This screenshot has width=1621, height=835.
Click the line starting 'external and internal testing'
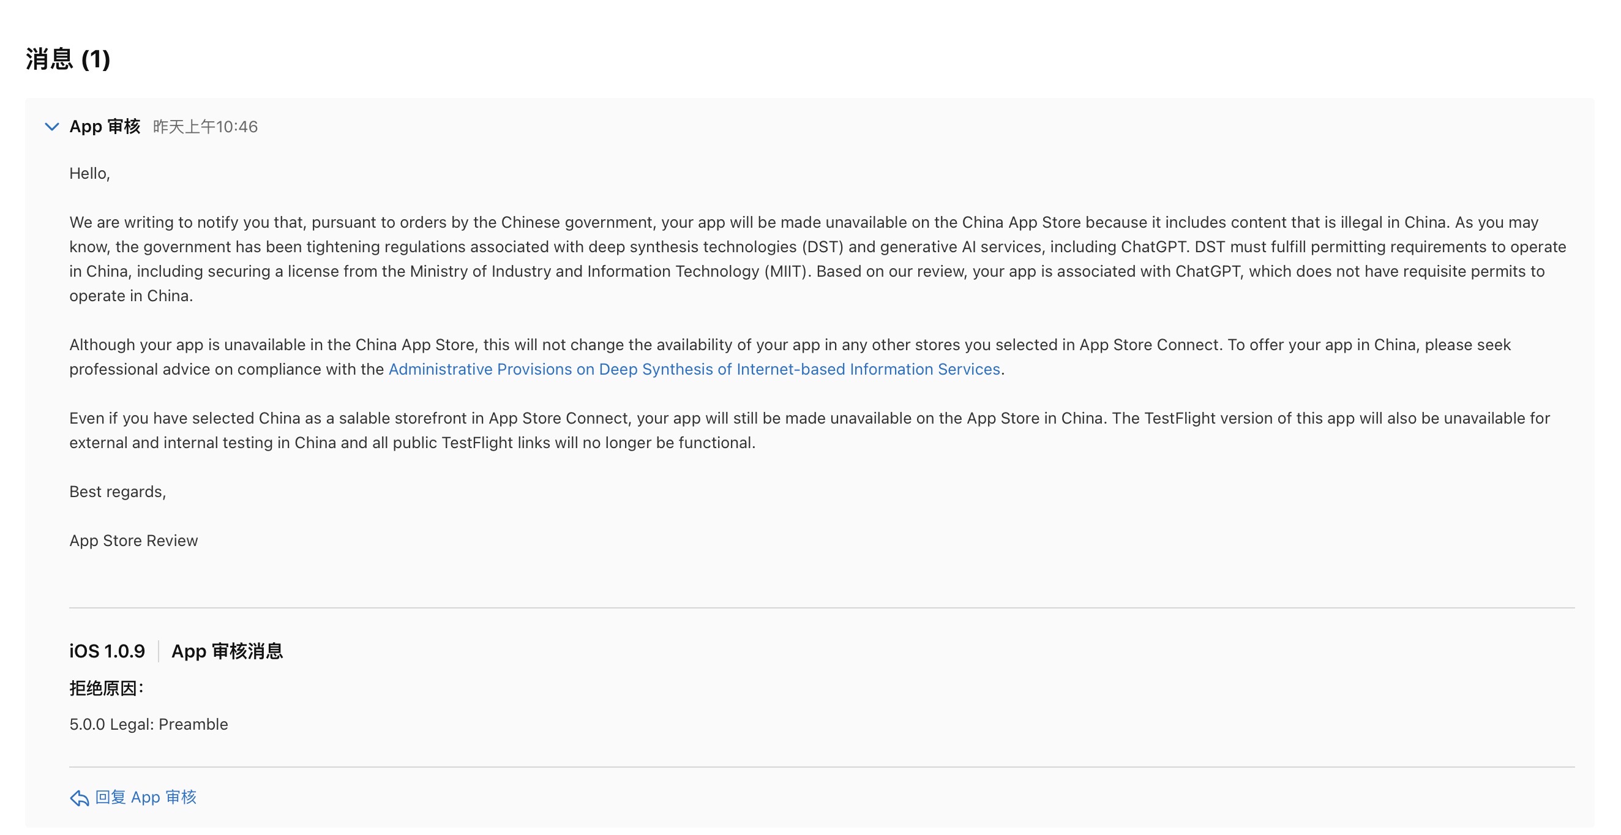412,443
